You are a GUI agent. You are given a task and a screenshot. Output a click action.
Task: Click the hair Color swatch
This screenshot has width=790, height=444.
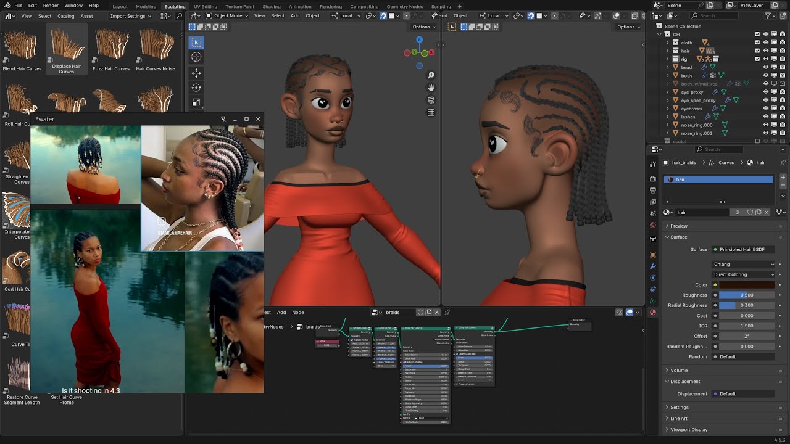click(747, 285)
